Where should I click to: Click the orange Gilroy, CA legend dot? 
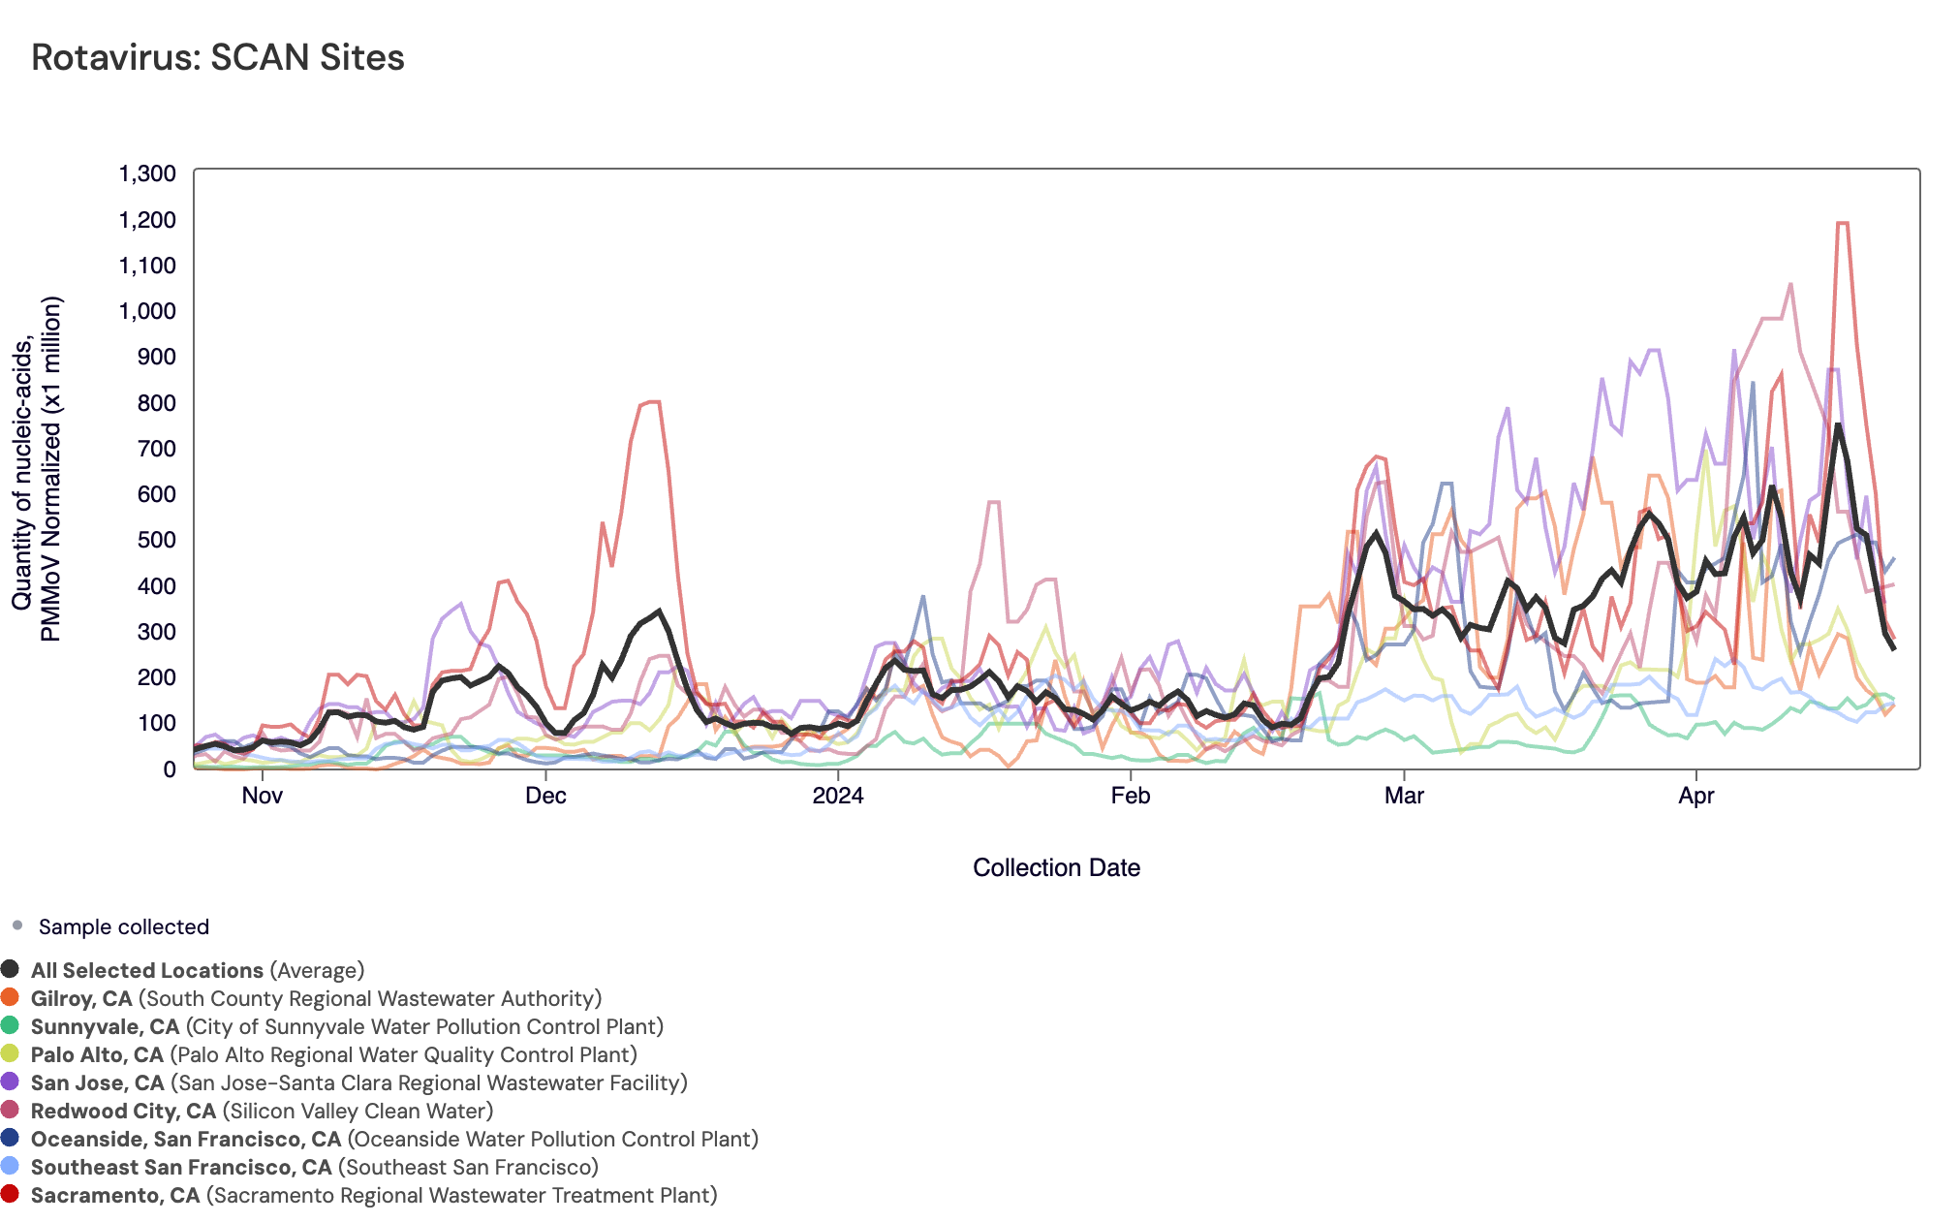10,997
